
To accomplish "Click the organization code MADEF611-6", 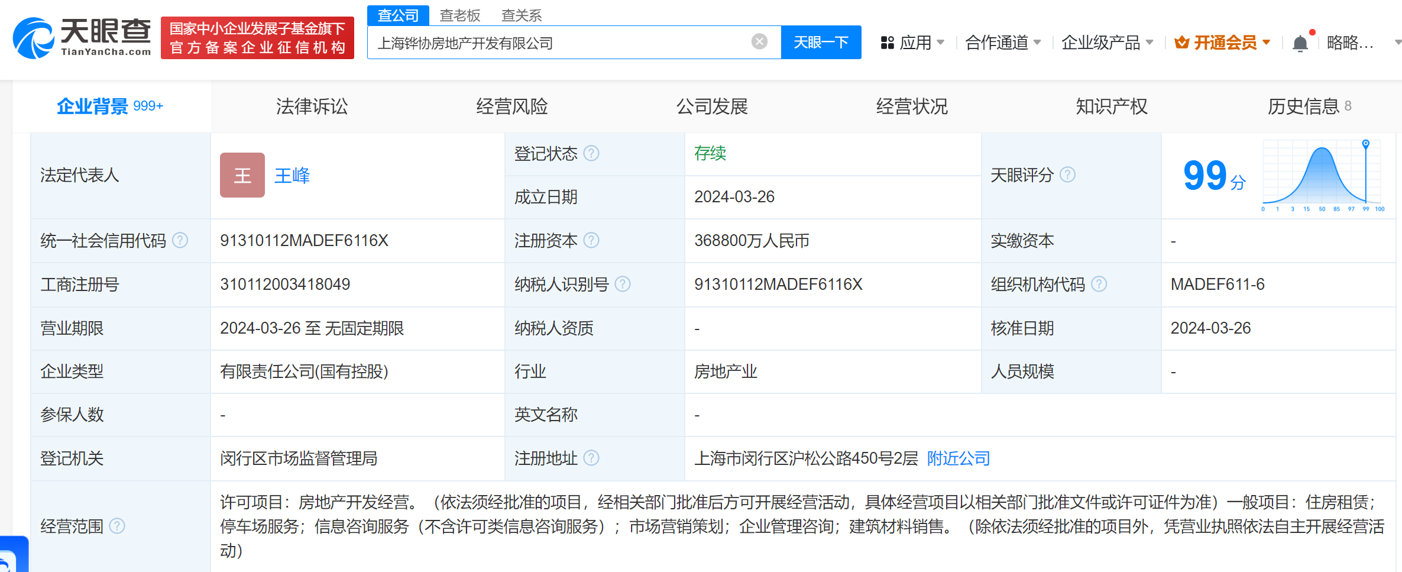I will [1218, 284].
